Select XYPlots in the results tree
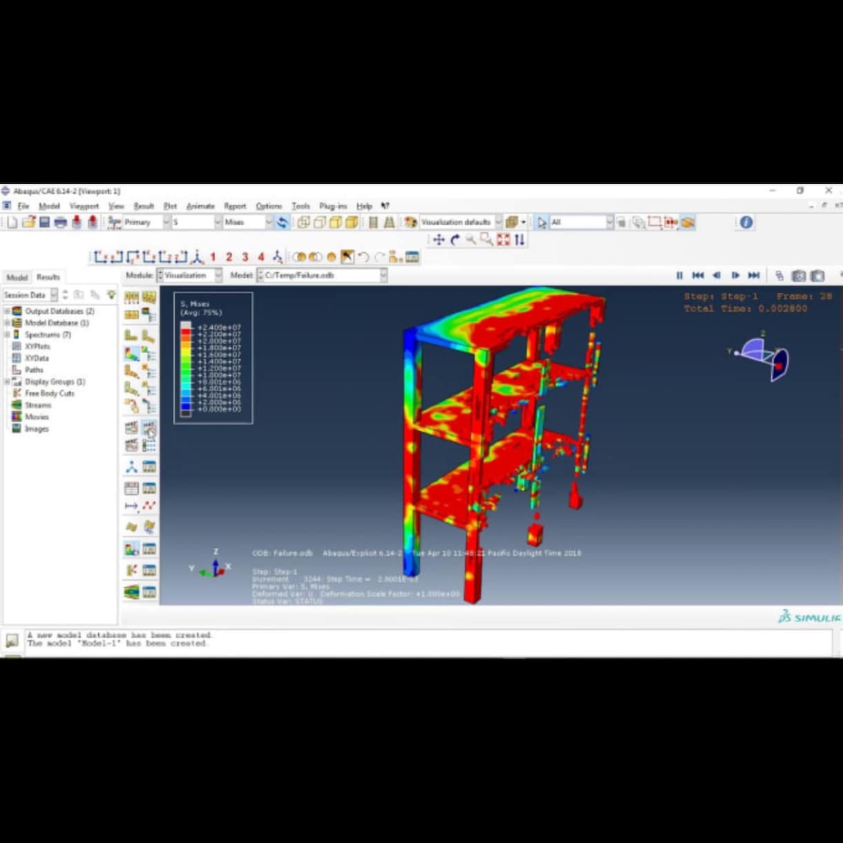Screen dimensions: 843x843 [37, 347]
